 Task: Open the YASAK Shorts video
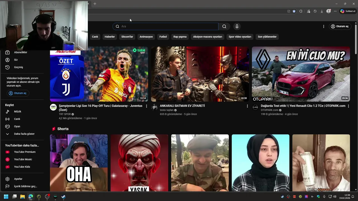point(139,163)
